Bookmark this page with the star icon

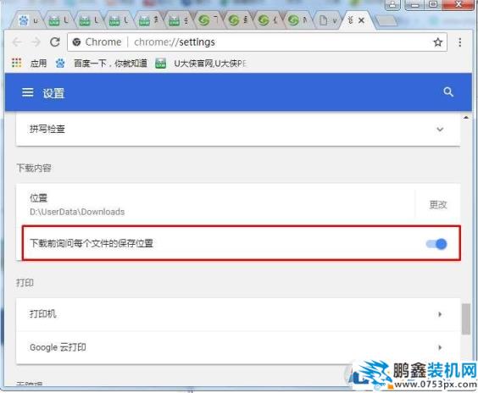pos(438,42)
